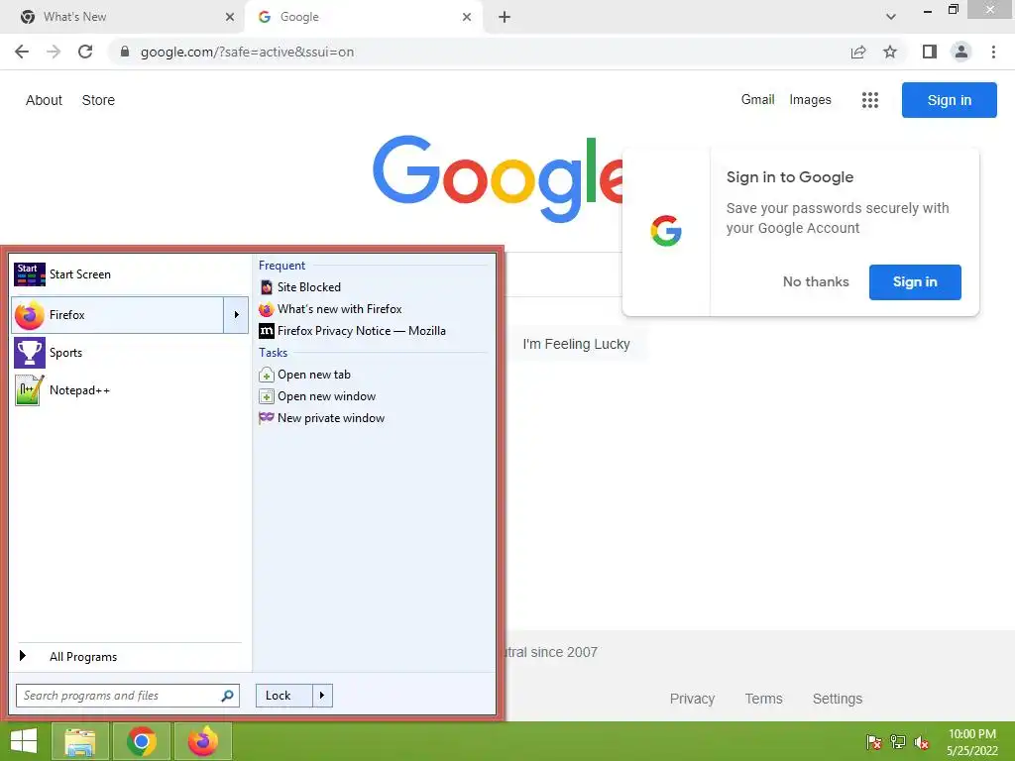The height and width of the screenshot is (761, 1015).
Task: Open What's new with Firefox entry
Action: coord(373,309)
